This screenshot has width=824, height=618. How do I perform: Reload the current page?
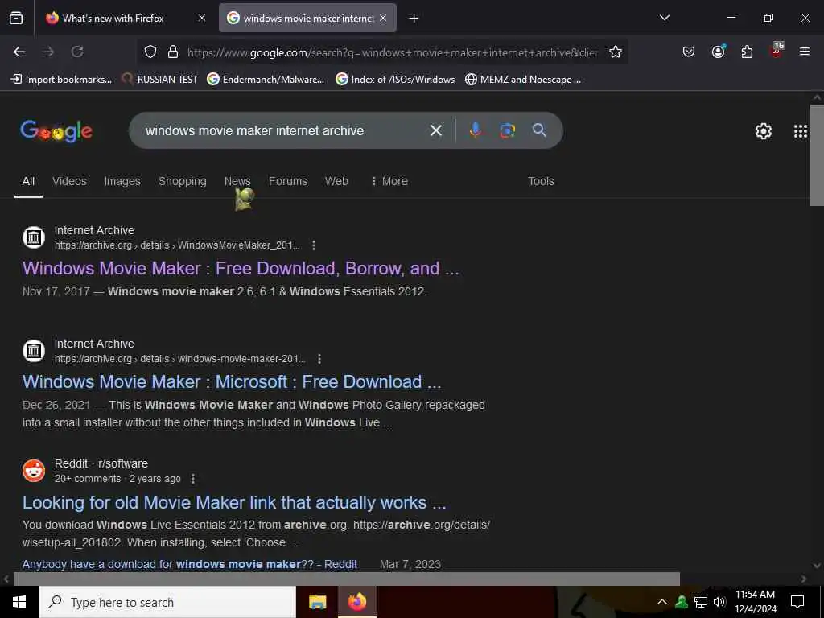click(x=77, y=51)
